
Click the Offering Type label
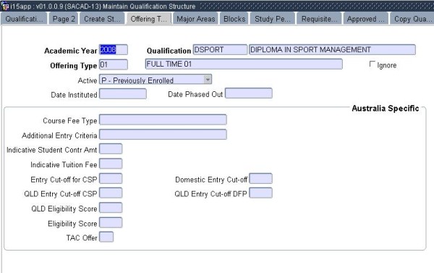point(74,66)
